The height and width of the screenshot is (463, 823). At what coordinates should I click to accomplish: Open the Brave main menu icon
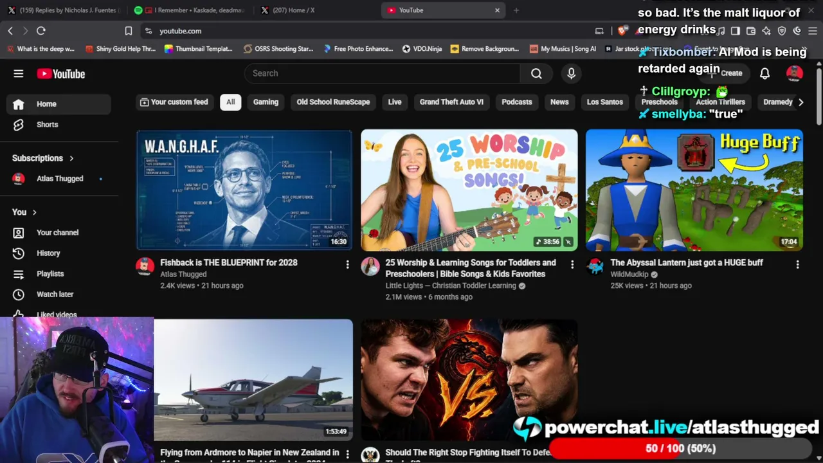[813, 31]
